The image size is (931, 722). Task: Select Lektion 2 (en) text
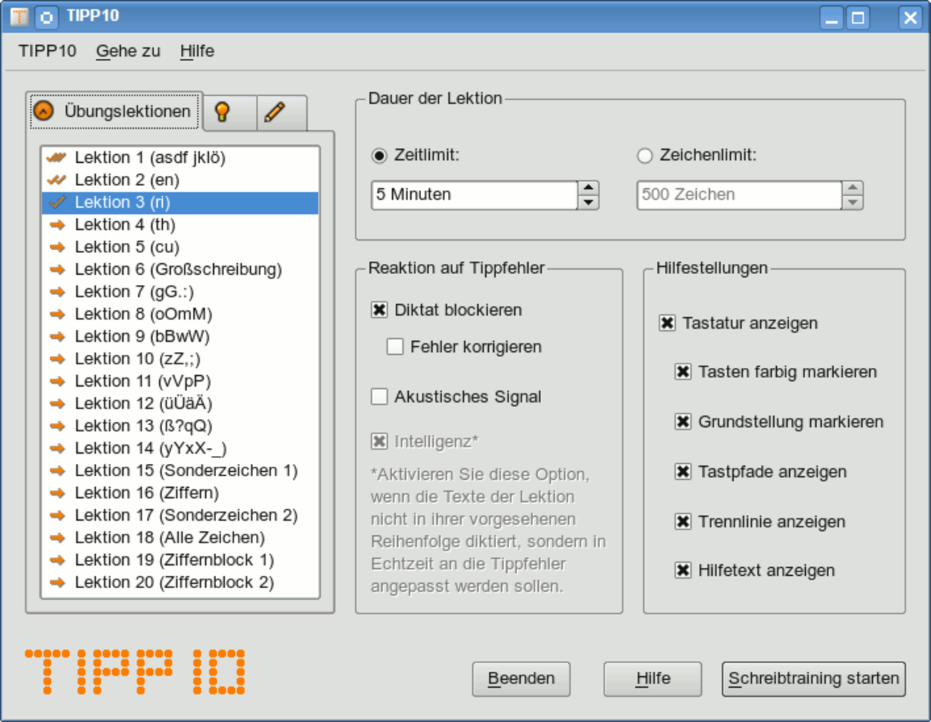(x=127, y=180)
